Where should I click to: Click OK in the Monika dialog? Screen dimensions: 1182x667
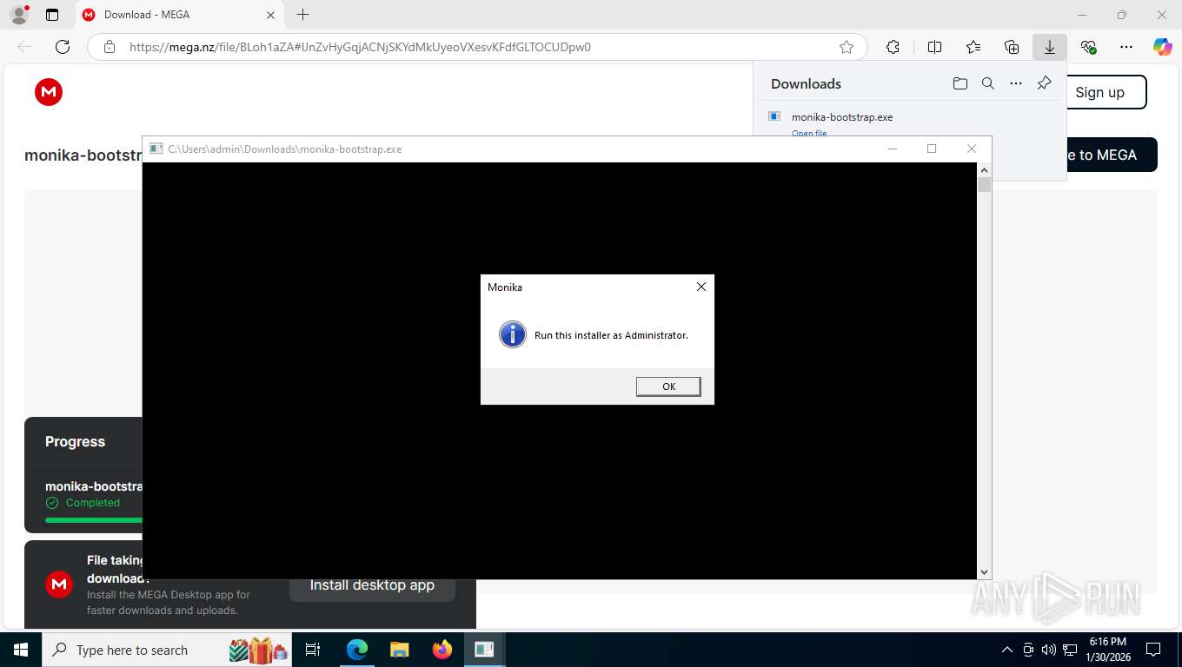668,386
